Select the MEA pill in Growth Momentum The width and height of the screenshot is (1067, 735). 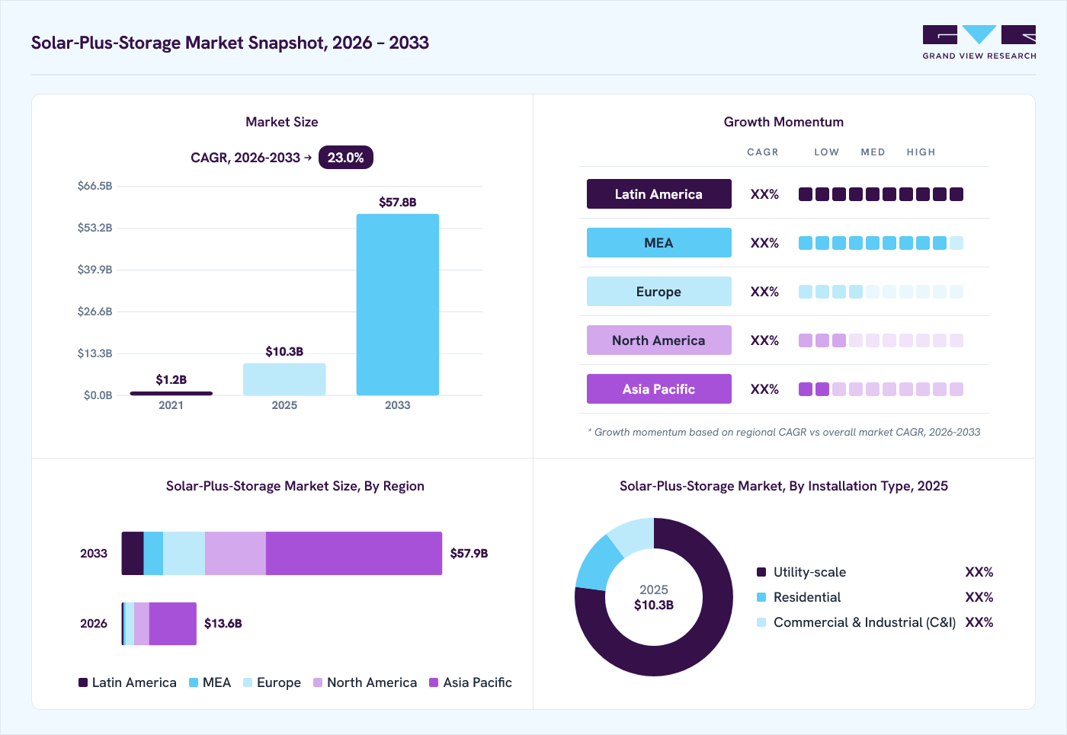(659, 243)
